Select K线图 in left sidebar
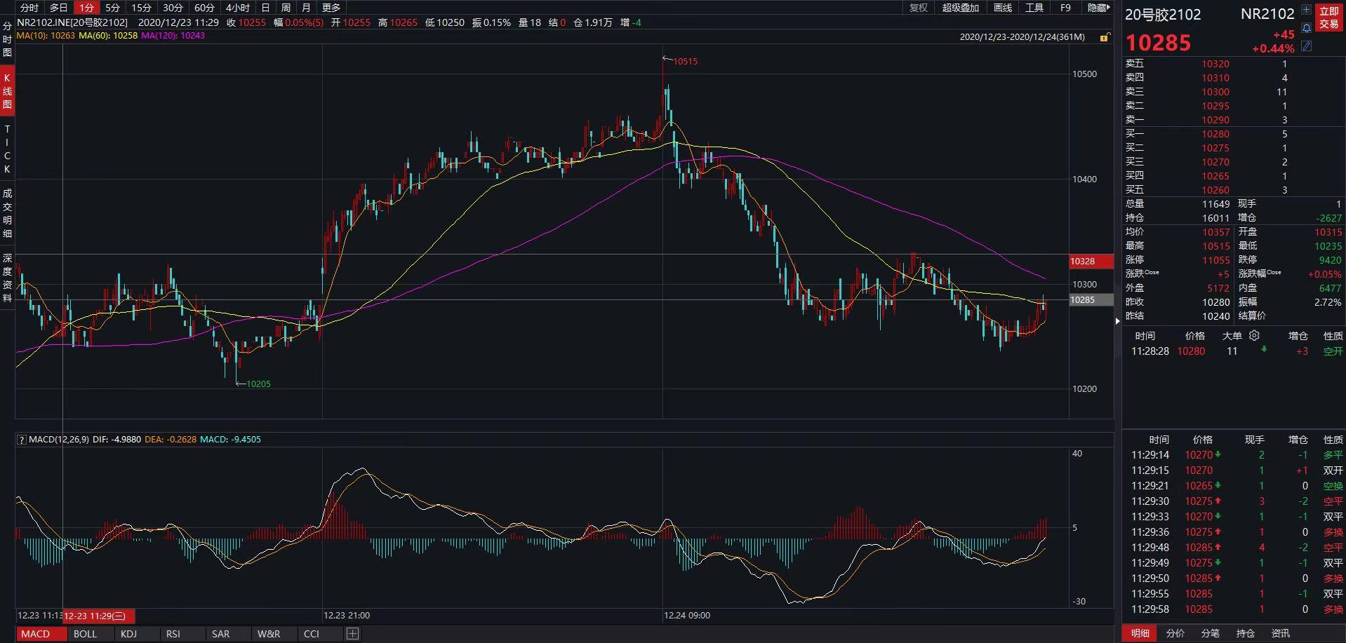Screen dimensions: 1346x643 click(x=7, y=91)
